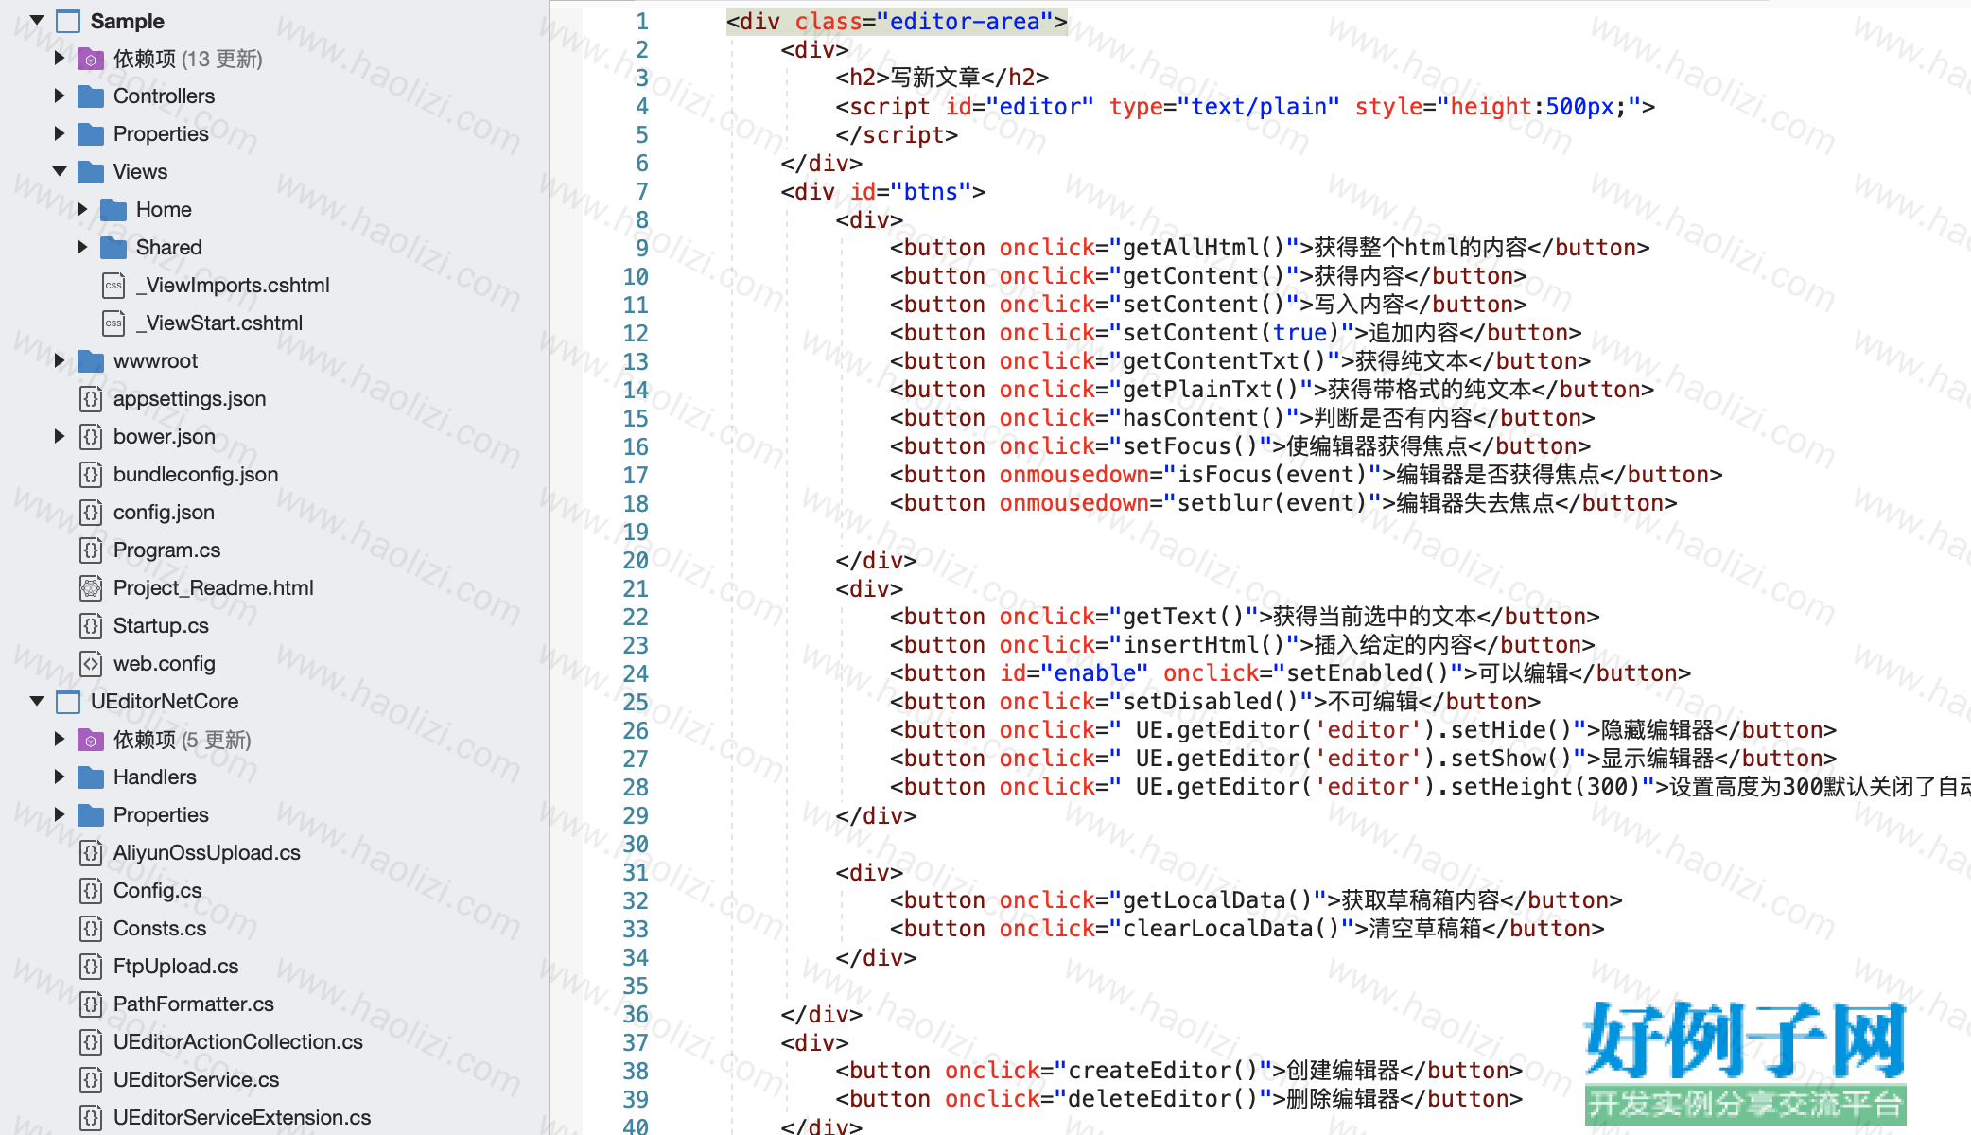The height and width of the screenshot is (1135, 1971).
Task: Click the _ViewStart.cshtml file icon
Action: tap(113, 323)
